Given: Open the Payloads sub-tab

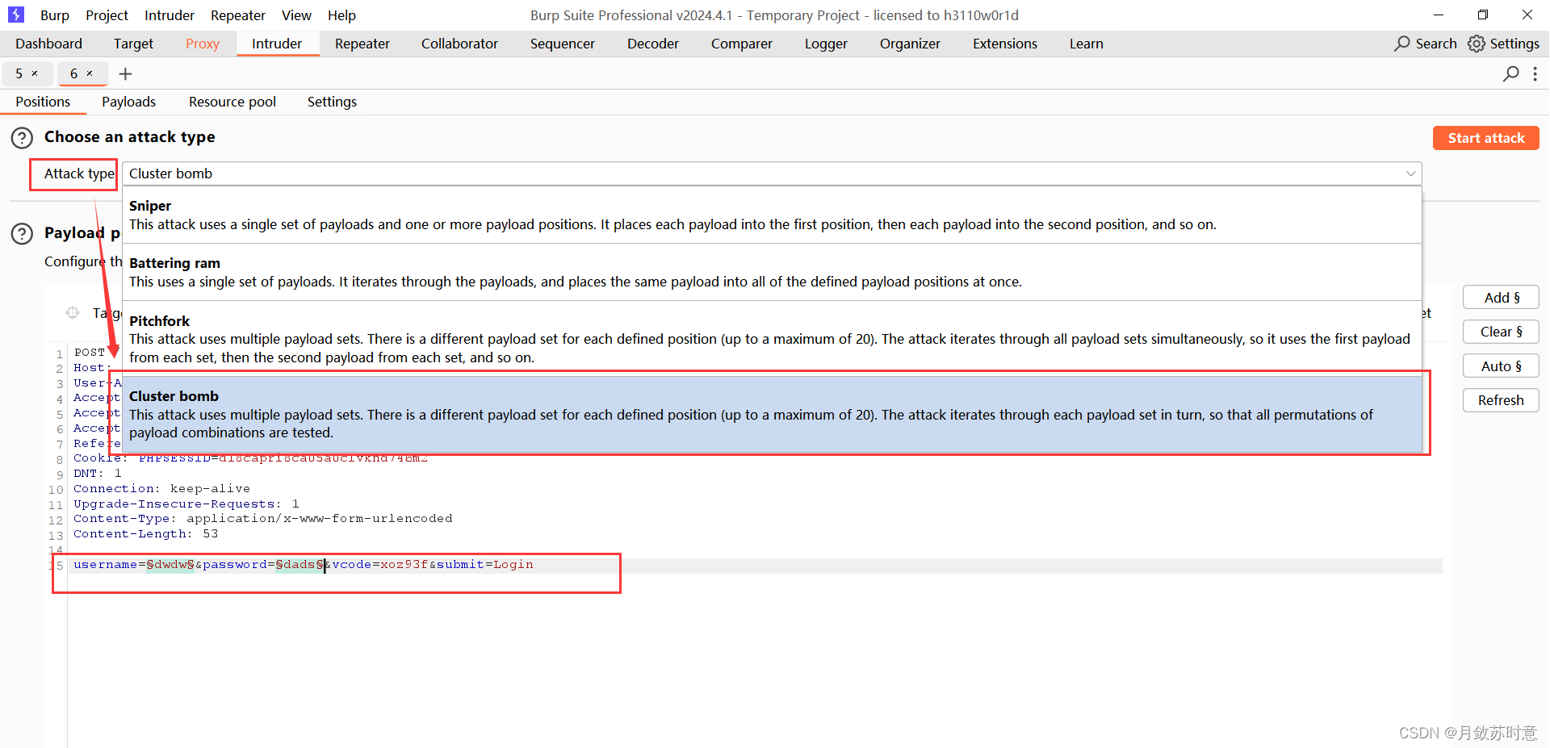Looking at the screenshot, I should (128, 102).
